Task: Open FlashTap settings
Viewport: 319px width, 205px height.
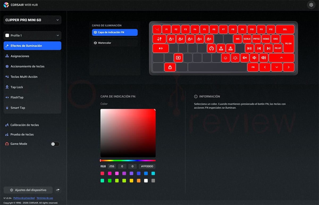Action: (32, 97)
